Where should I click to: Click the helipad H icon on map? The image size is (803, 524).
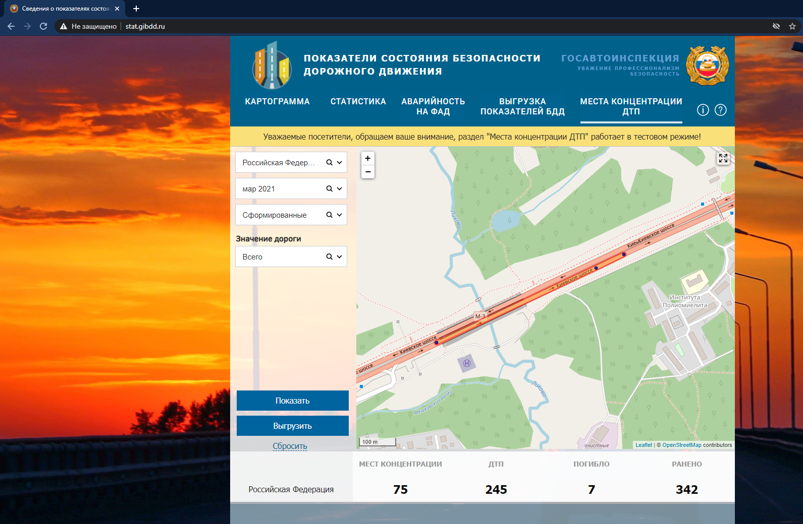click(467, 363)
